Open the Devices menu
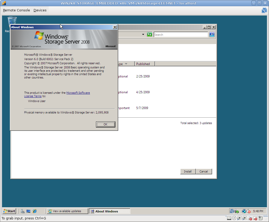Image resolution: width=269 pixels, height=222 pixels. pos(40,10)
